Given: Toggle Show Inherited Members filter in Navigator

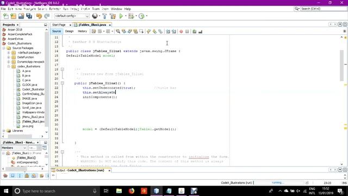Looking at the screenshot, I should tap(5, 176).
